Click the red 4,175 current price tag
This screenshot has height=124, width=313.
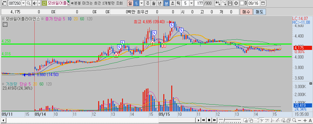(x=302, y=48)
